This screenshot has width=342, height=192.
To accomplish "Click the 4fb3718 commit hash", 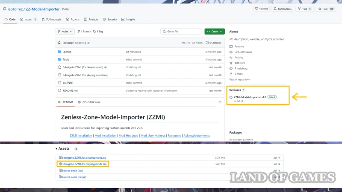I will tap(186, 43).
